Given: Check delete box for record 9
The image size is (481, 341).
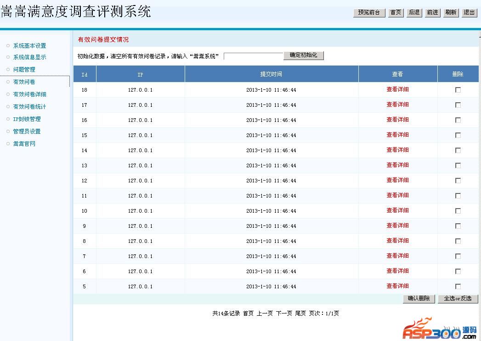Looking at the screenshot, I should (x=458, y=226).
